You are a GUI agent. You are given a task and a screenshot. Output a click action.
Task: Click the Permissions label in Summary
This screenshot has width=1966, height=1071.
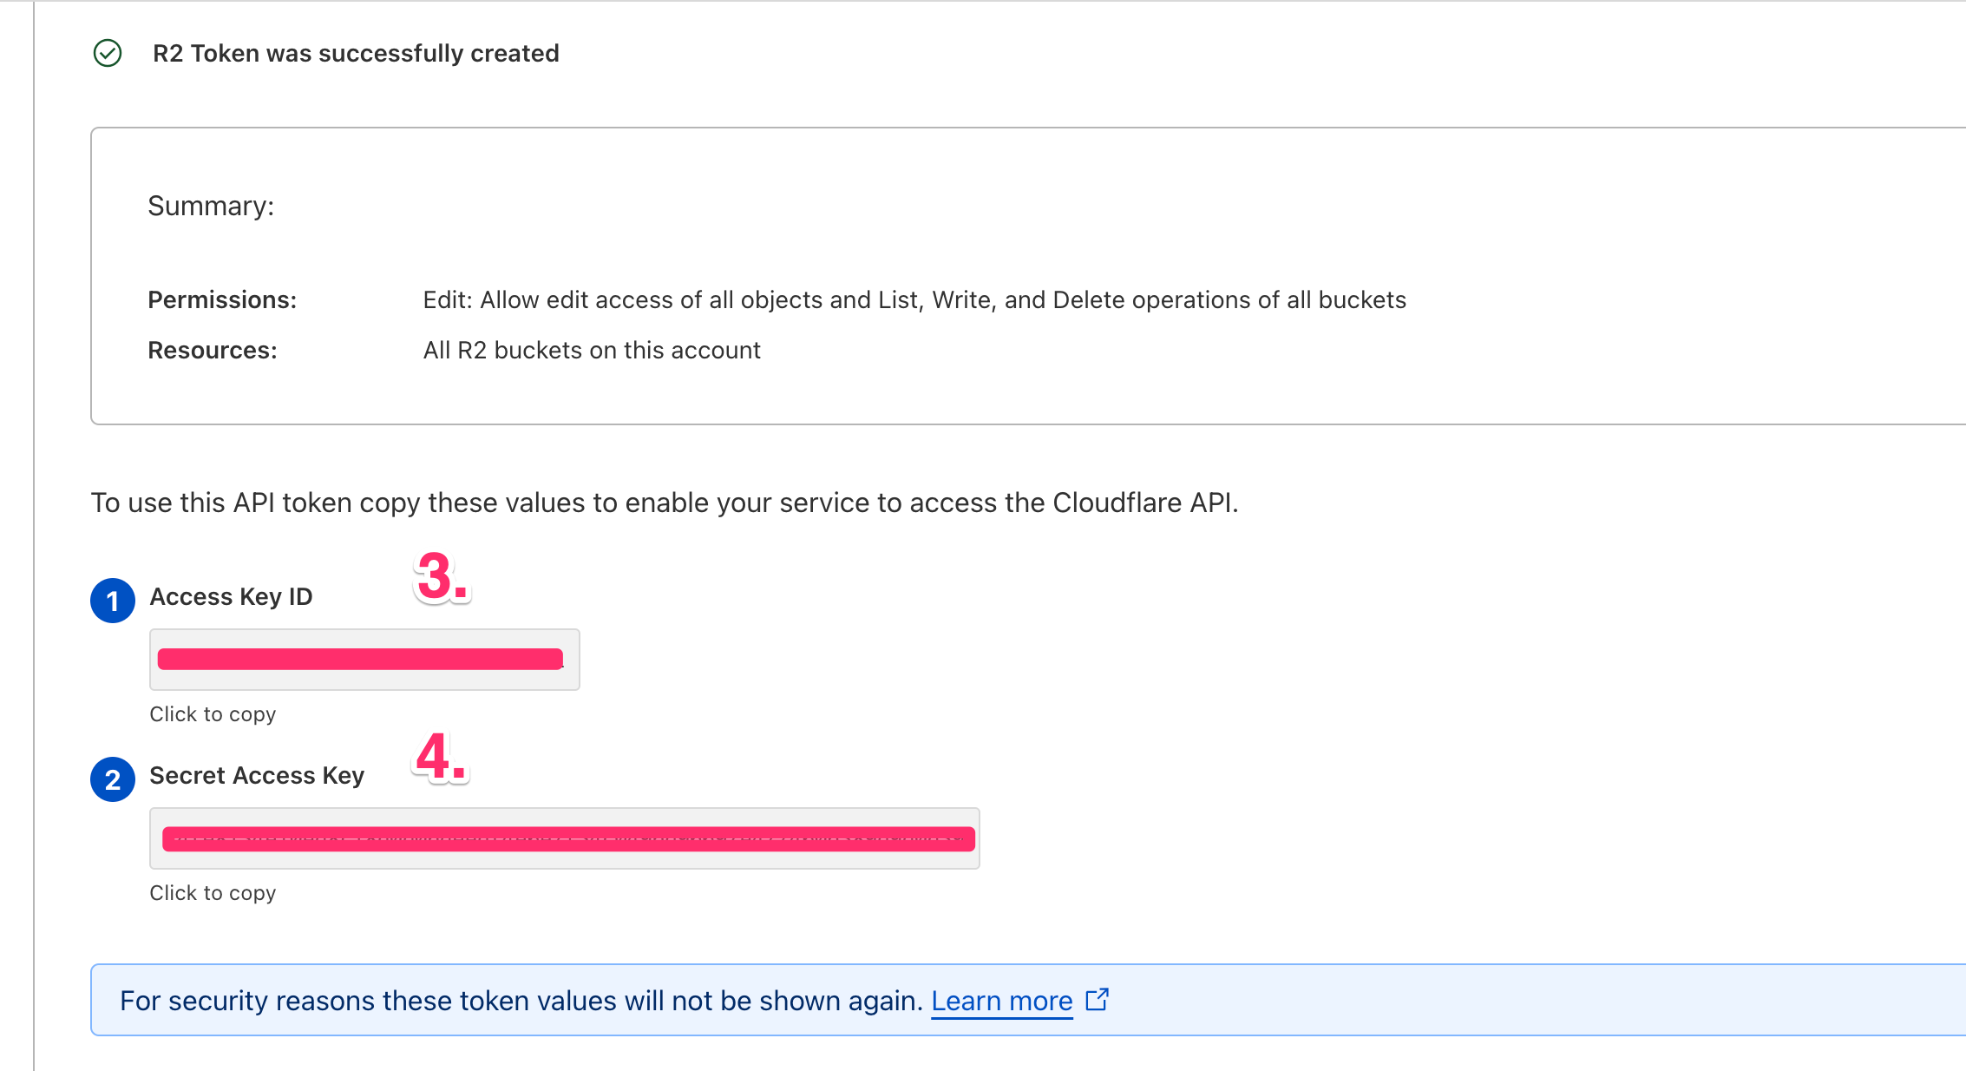[222, 299]
